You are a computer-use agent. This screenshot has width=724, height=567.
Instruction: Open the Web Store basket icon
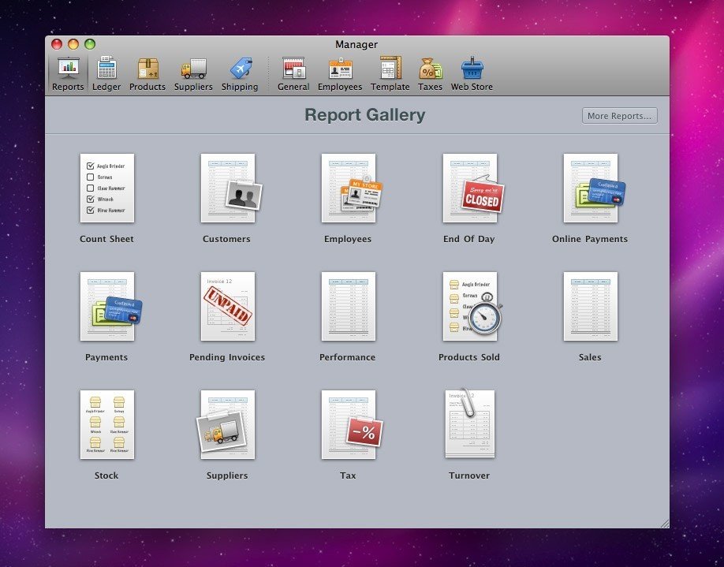tap(472, 68)
